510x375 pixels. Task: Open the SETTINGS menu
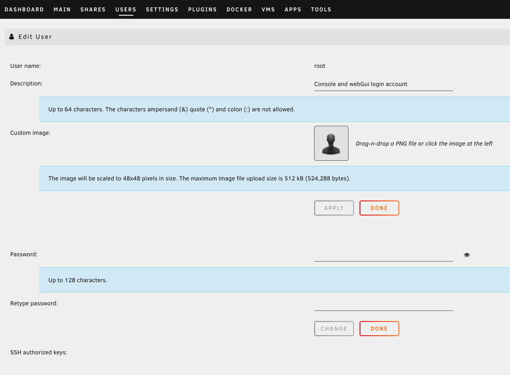click(162, 9)
